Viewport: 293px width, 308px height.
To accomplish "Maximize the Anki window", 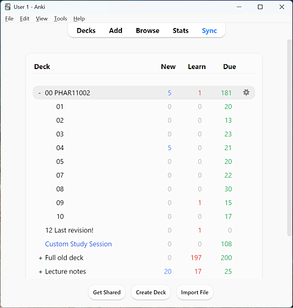I will click(260, 7).
